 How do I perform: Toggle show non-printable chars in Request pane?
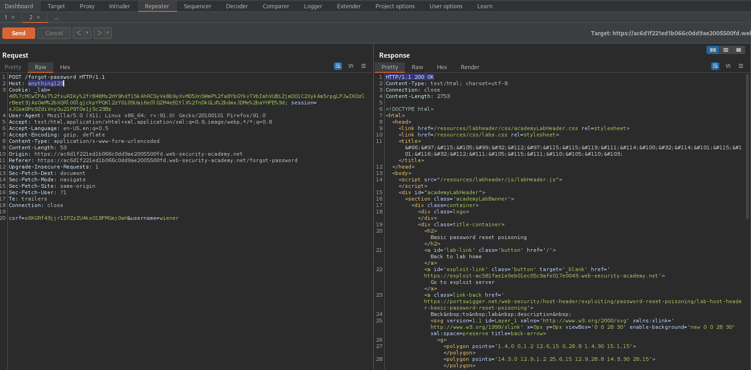click(x=351, y=66)
